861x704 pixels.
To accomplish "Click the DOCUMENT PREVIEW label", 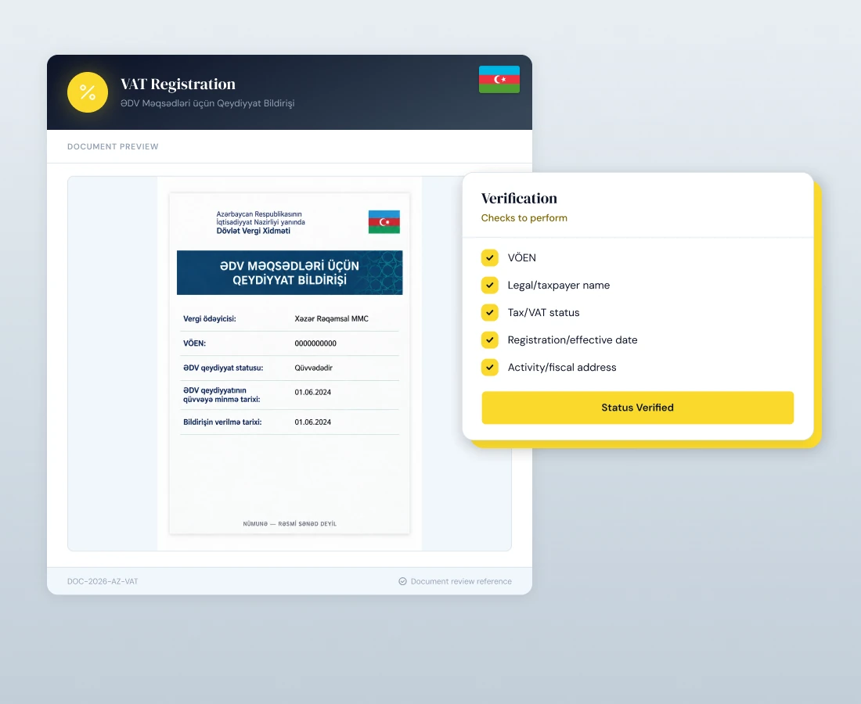I will point(113,146).
